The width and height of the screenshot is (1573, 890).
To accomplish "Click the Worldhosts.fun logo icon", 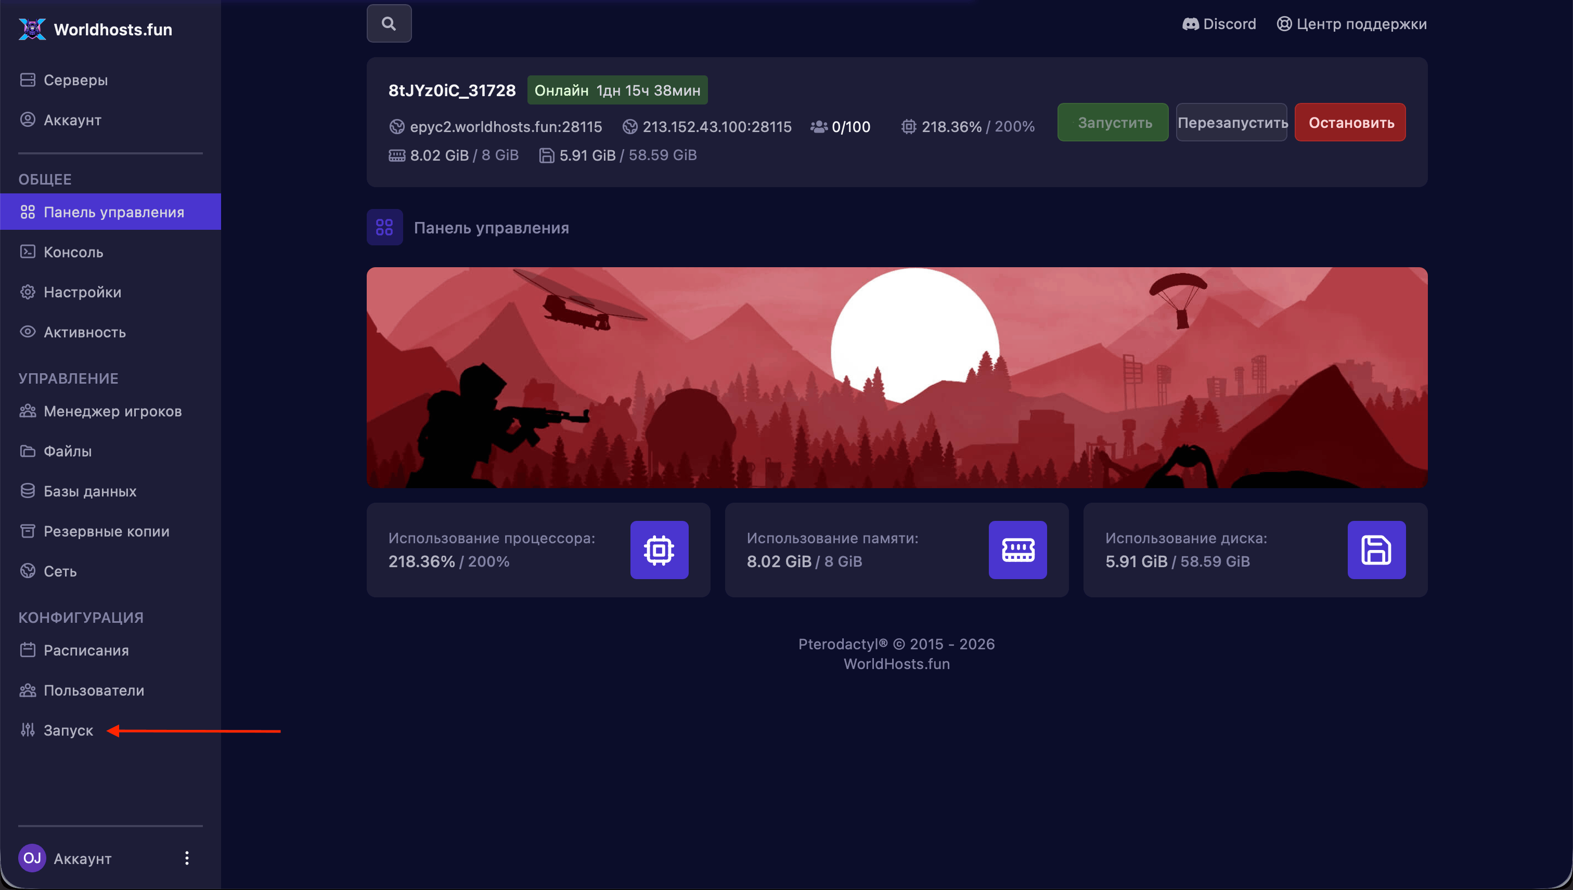I will click(x=32, y=29).
